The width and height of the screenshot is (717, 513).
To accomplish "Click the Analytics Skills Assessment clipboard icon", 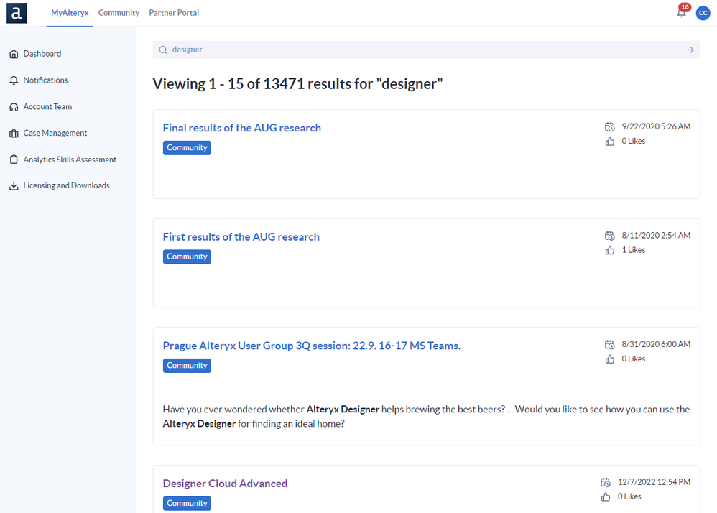I will click(14, 160).
